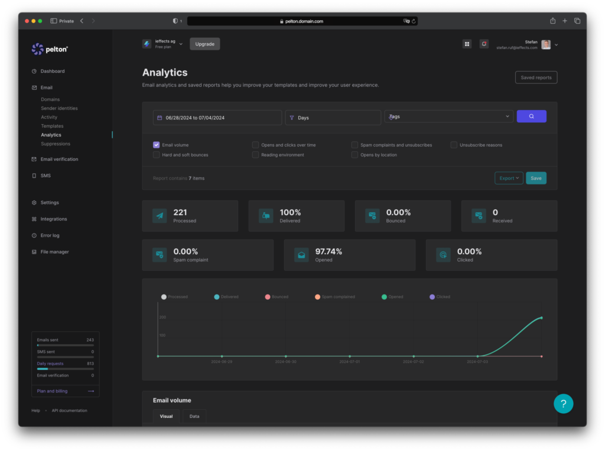This screenshot has height=451, width=605.
Task: Click the magnifier search button
Action: (x=531, y=116)
